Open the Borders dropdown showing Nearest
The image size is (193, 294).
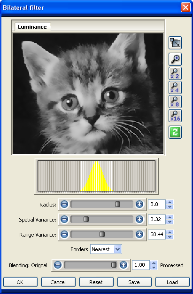tap(106, 249)
